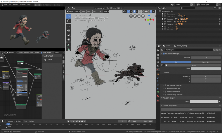Open the Object Mode dropdown
The height and width of the screenshot is (133, 222).
tap(74, 11)
